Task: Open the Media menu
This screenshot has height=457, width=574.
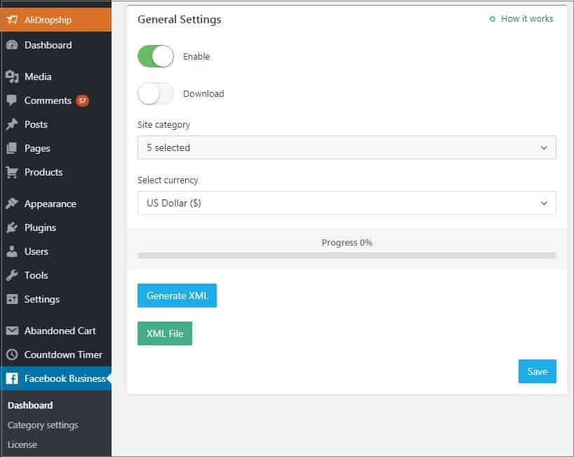Action: [x=56, y=77]
